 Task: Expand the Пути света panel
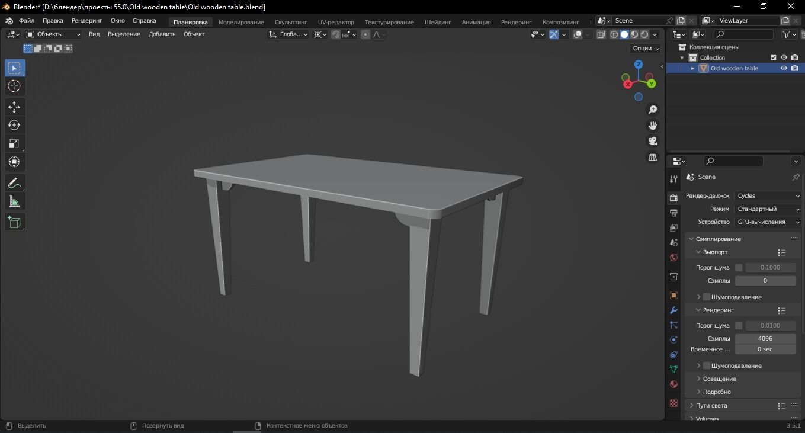point(691,406)
